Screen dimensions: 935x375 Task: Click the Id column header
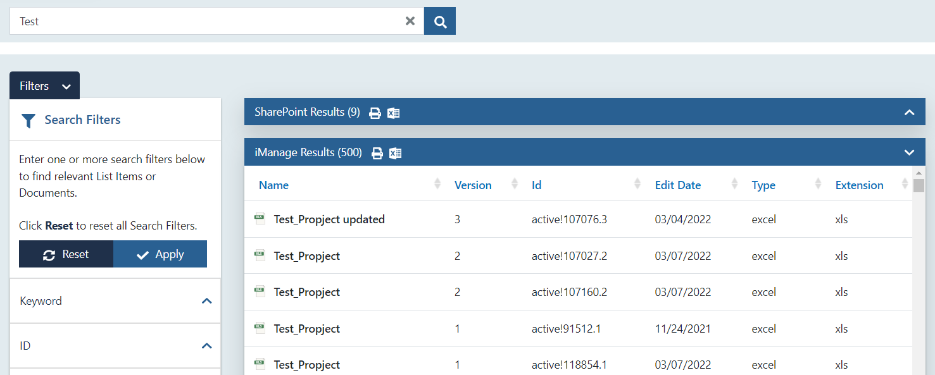pos(536,185)
